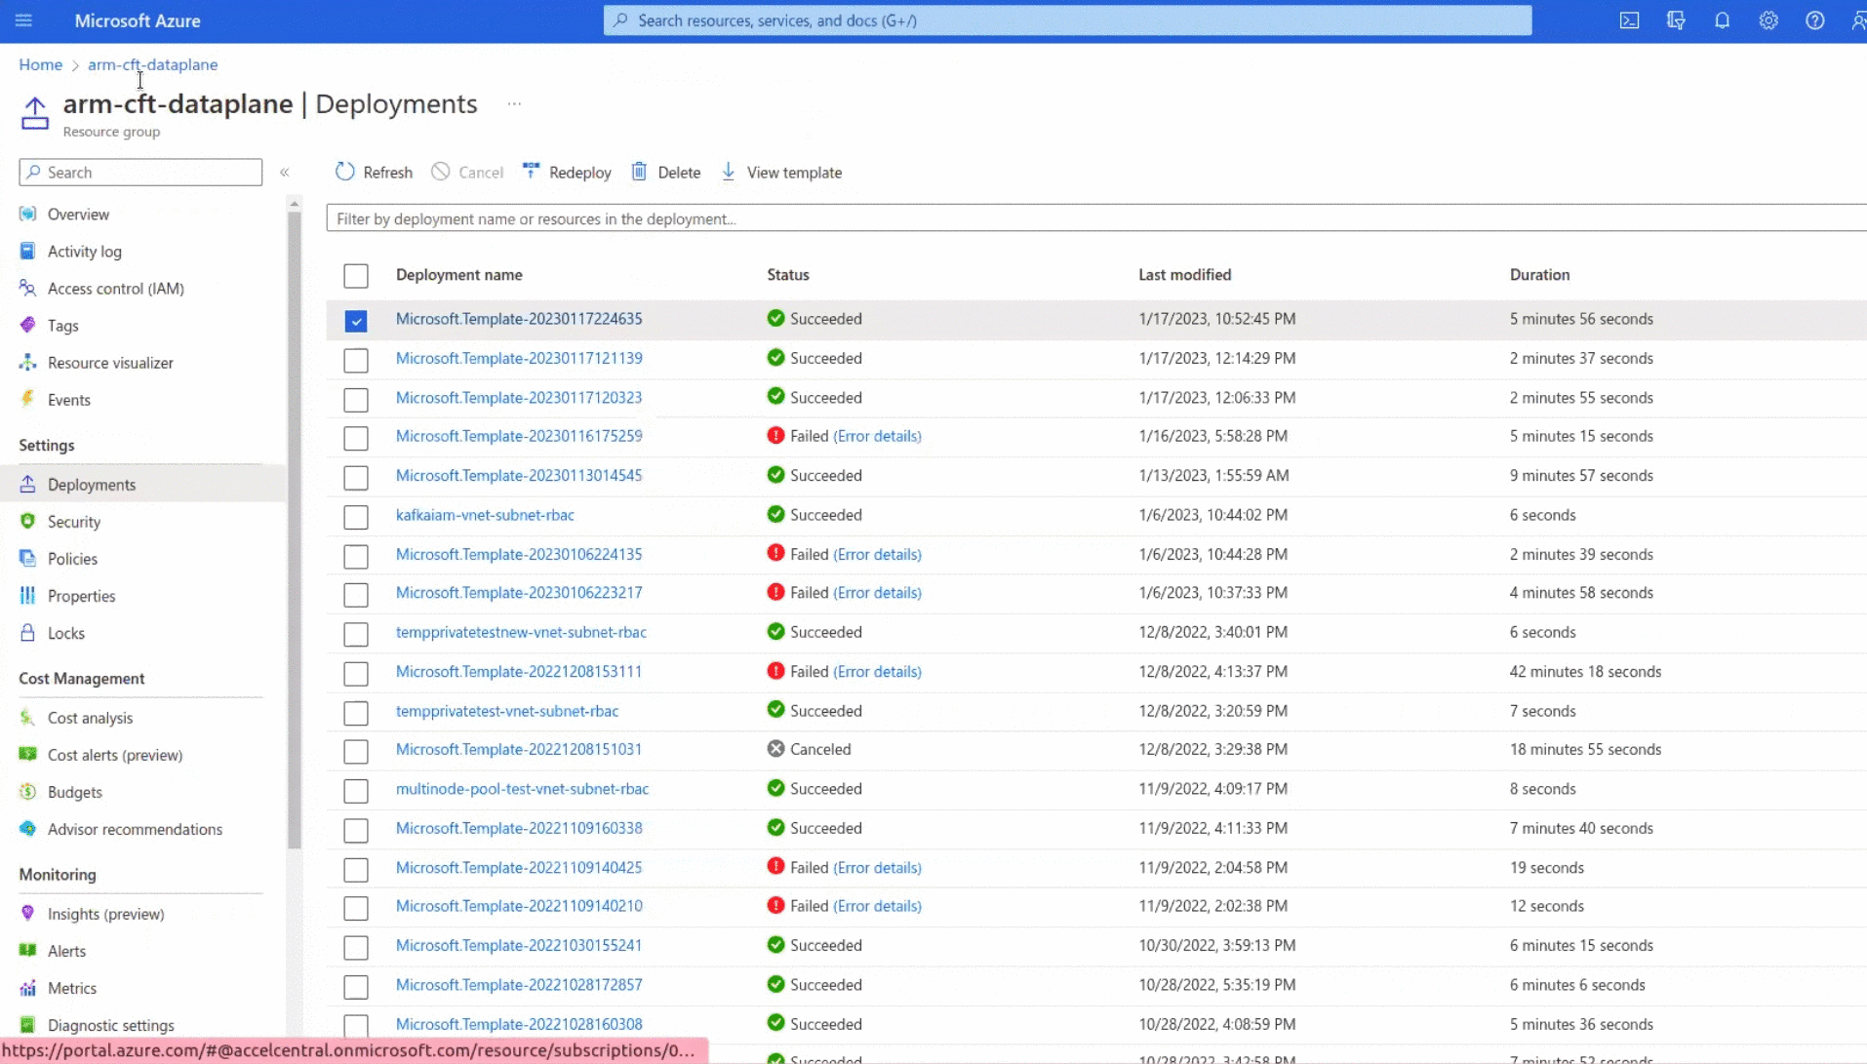Open Error details for Microsoft.Template-20221109140210

(x=877, y=906)
